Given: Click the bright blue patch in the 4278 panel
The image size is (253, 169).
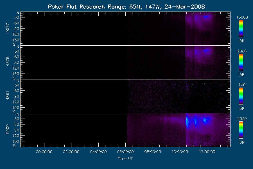Looking at the screenshot, I should click(x=206, y=50).
